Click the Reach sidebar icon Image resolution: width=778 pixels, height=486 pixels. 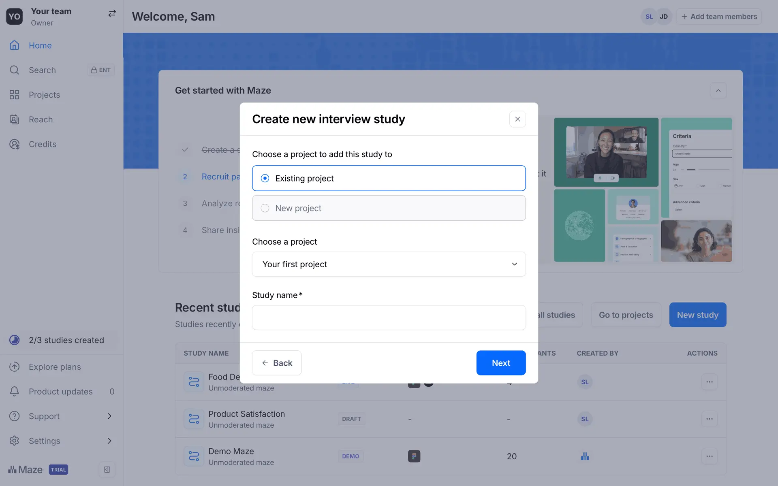pyautogui.click(x=15, y=119)
